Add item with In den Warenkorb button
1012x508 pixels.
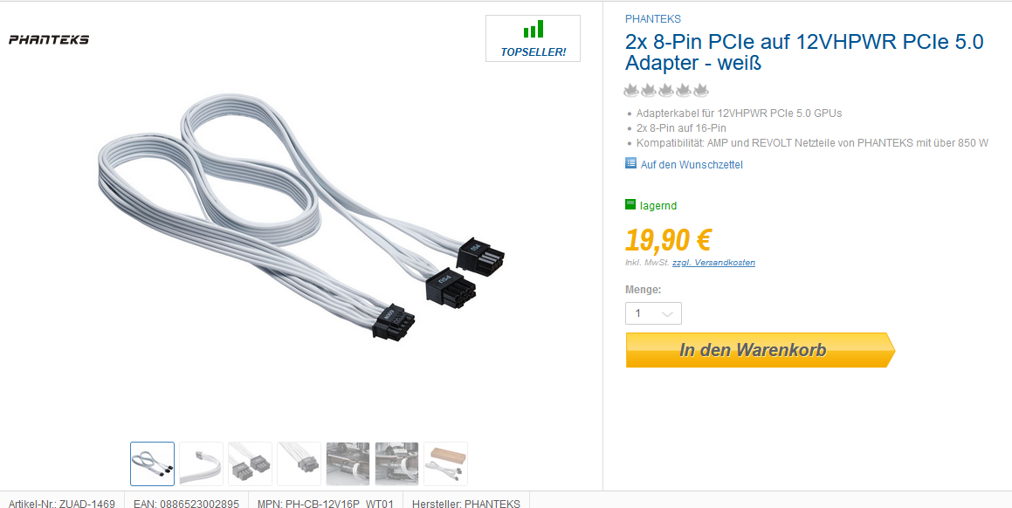coord(761,350)
